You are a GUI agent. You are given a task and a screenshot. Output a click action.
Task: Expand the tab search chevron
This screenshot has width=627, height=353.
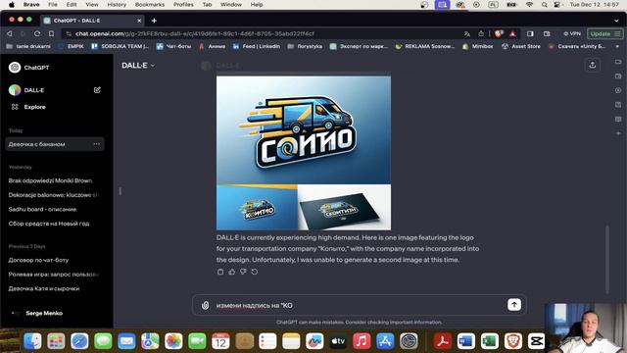tap(616, 21)
